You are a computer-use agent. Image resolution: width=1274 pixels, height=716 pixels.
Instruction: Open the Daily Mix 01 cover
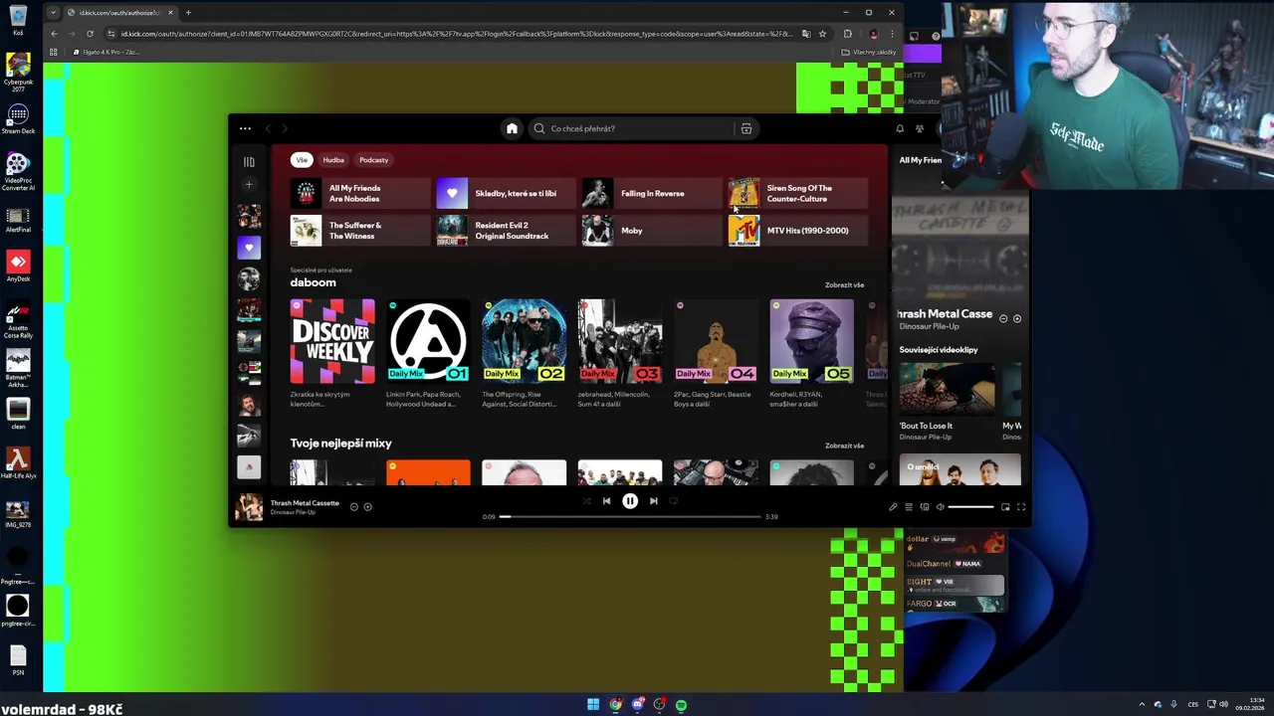click(x=428, y=341)
